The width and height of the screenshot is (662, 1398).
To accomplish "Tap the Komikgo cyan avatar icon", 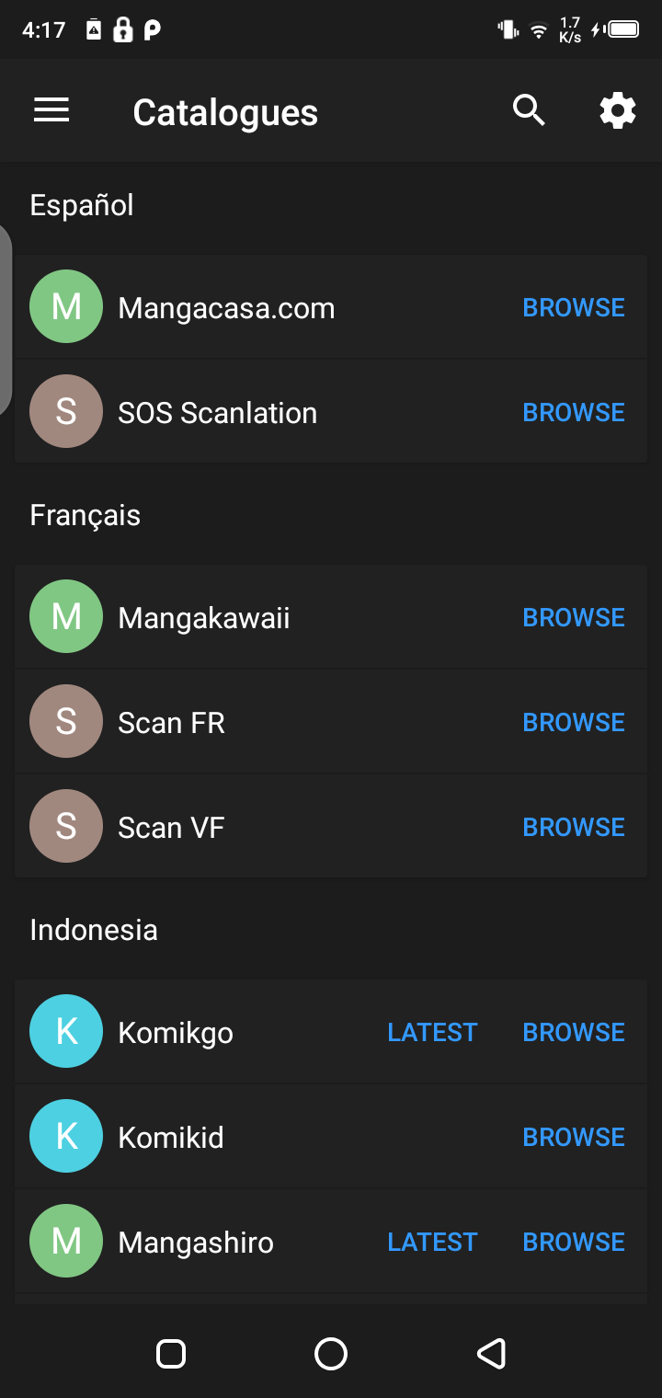I will point(66,1031).
